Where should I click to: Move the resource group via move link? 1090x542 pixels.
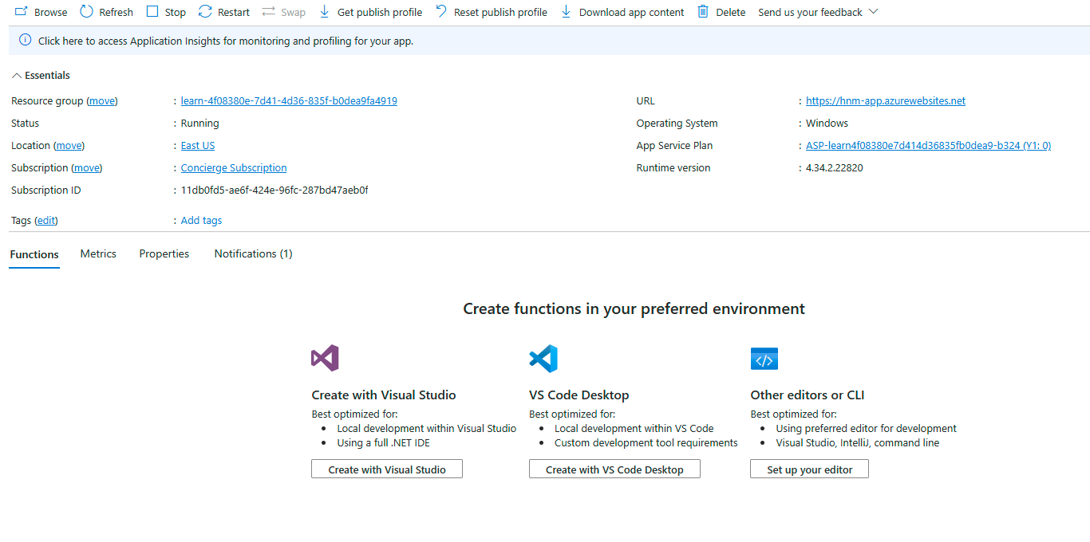pos(102,101)
